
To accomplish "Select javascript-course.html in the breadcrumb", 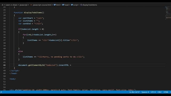I will (x=42, y=5).
